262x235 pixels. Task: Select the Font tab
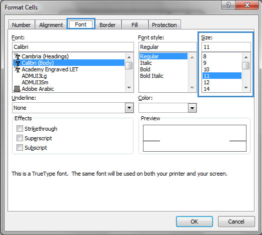(80, 24)
